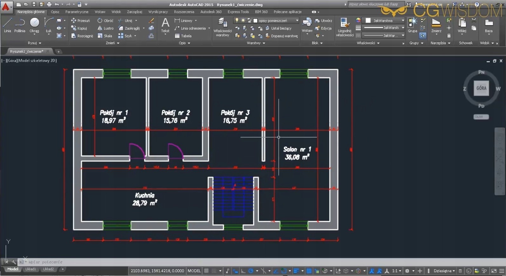This screenshot has height=276, width=506.
Task: Open the Układ1 layout tab
Action: tap(30, 269)
